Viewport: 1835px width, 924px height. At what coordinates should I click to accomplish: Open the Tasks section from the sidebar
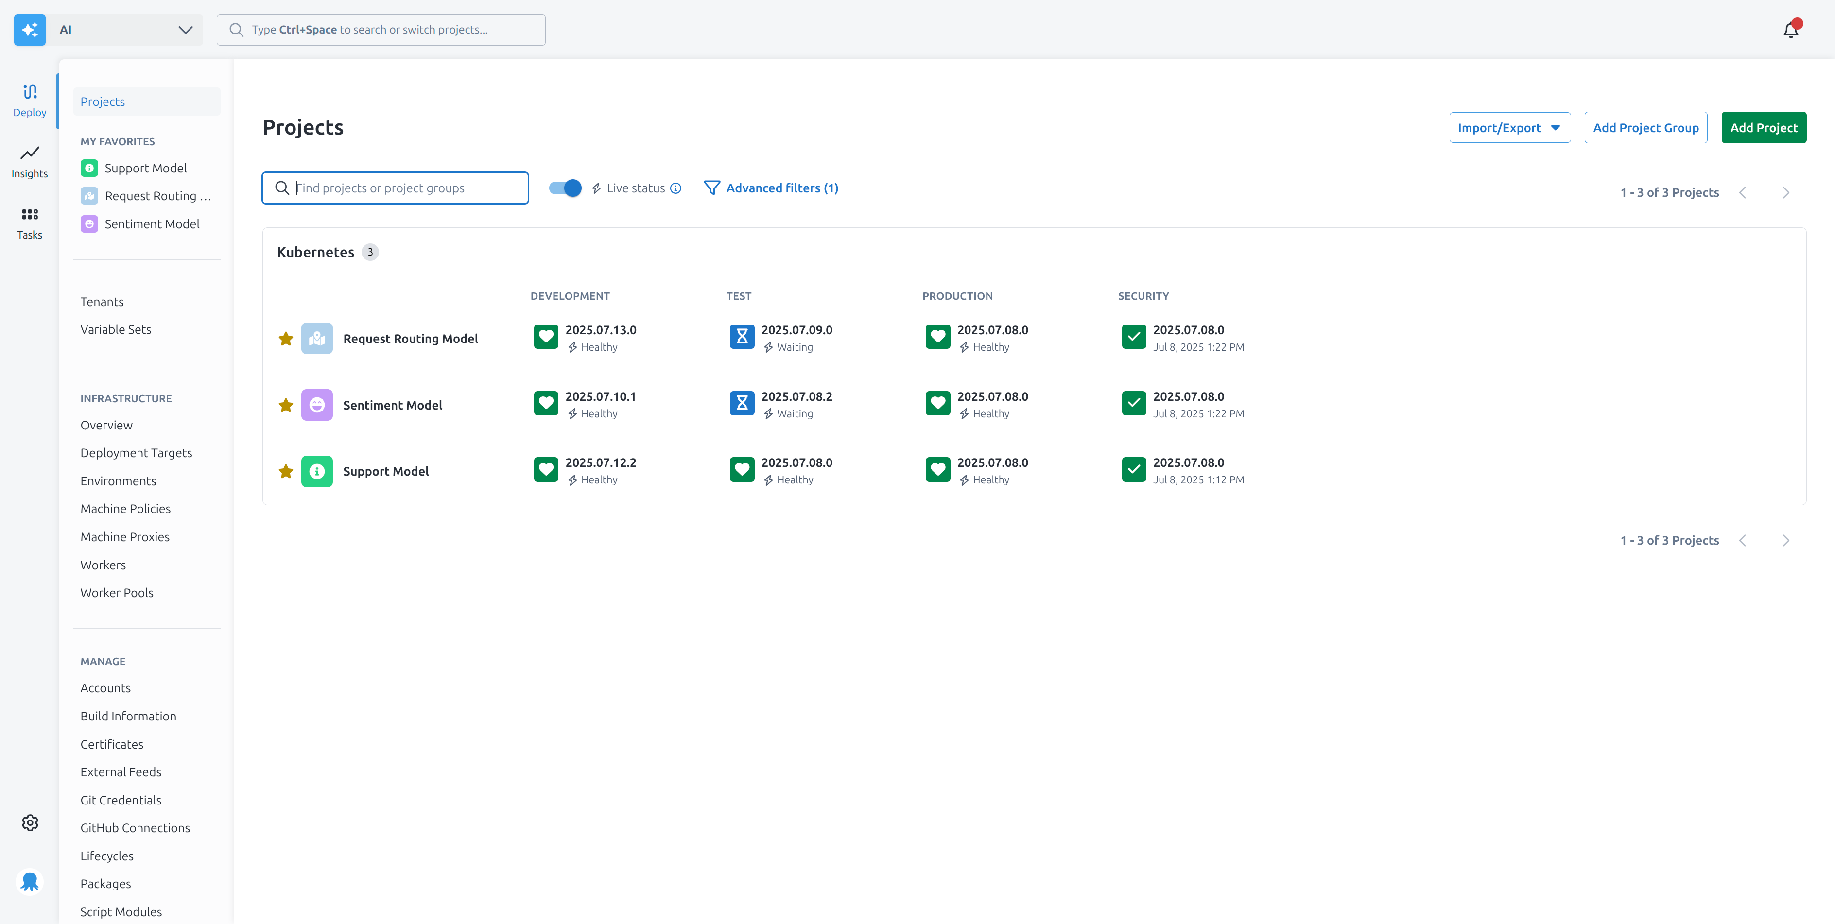coord(29,223)
